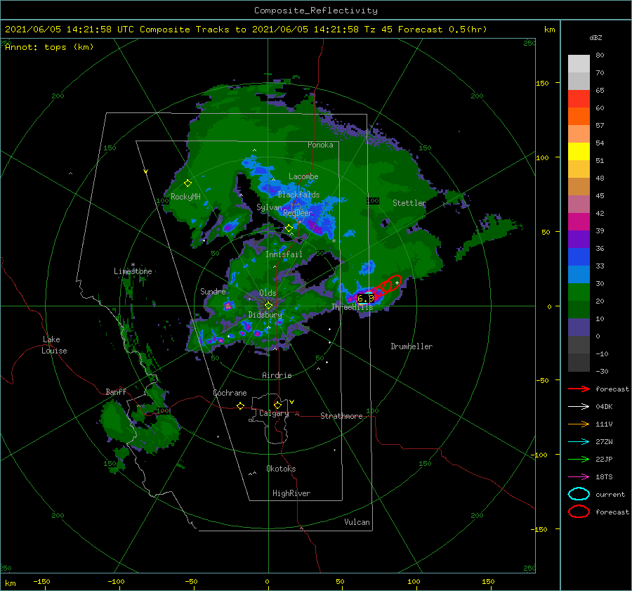Select the white 04DK arrow legend entry

579,407
